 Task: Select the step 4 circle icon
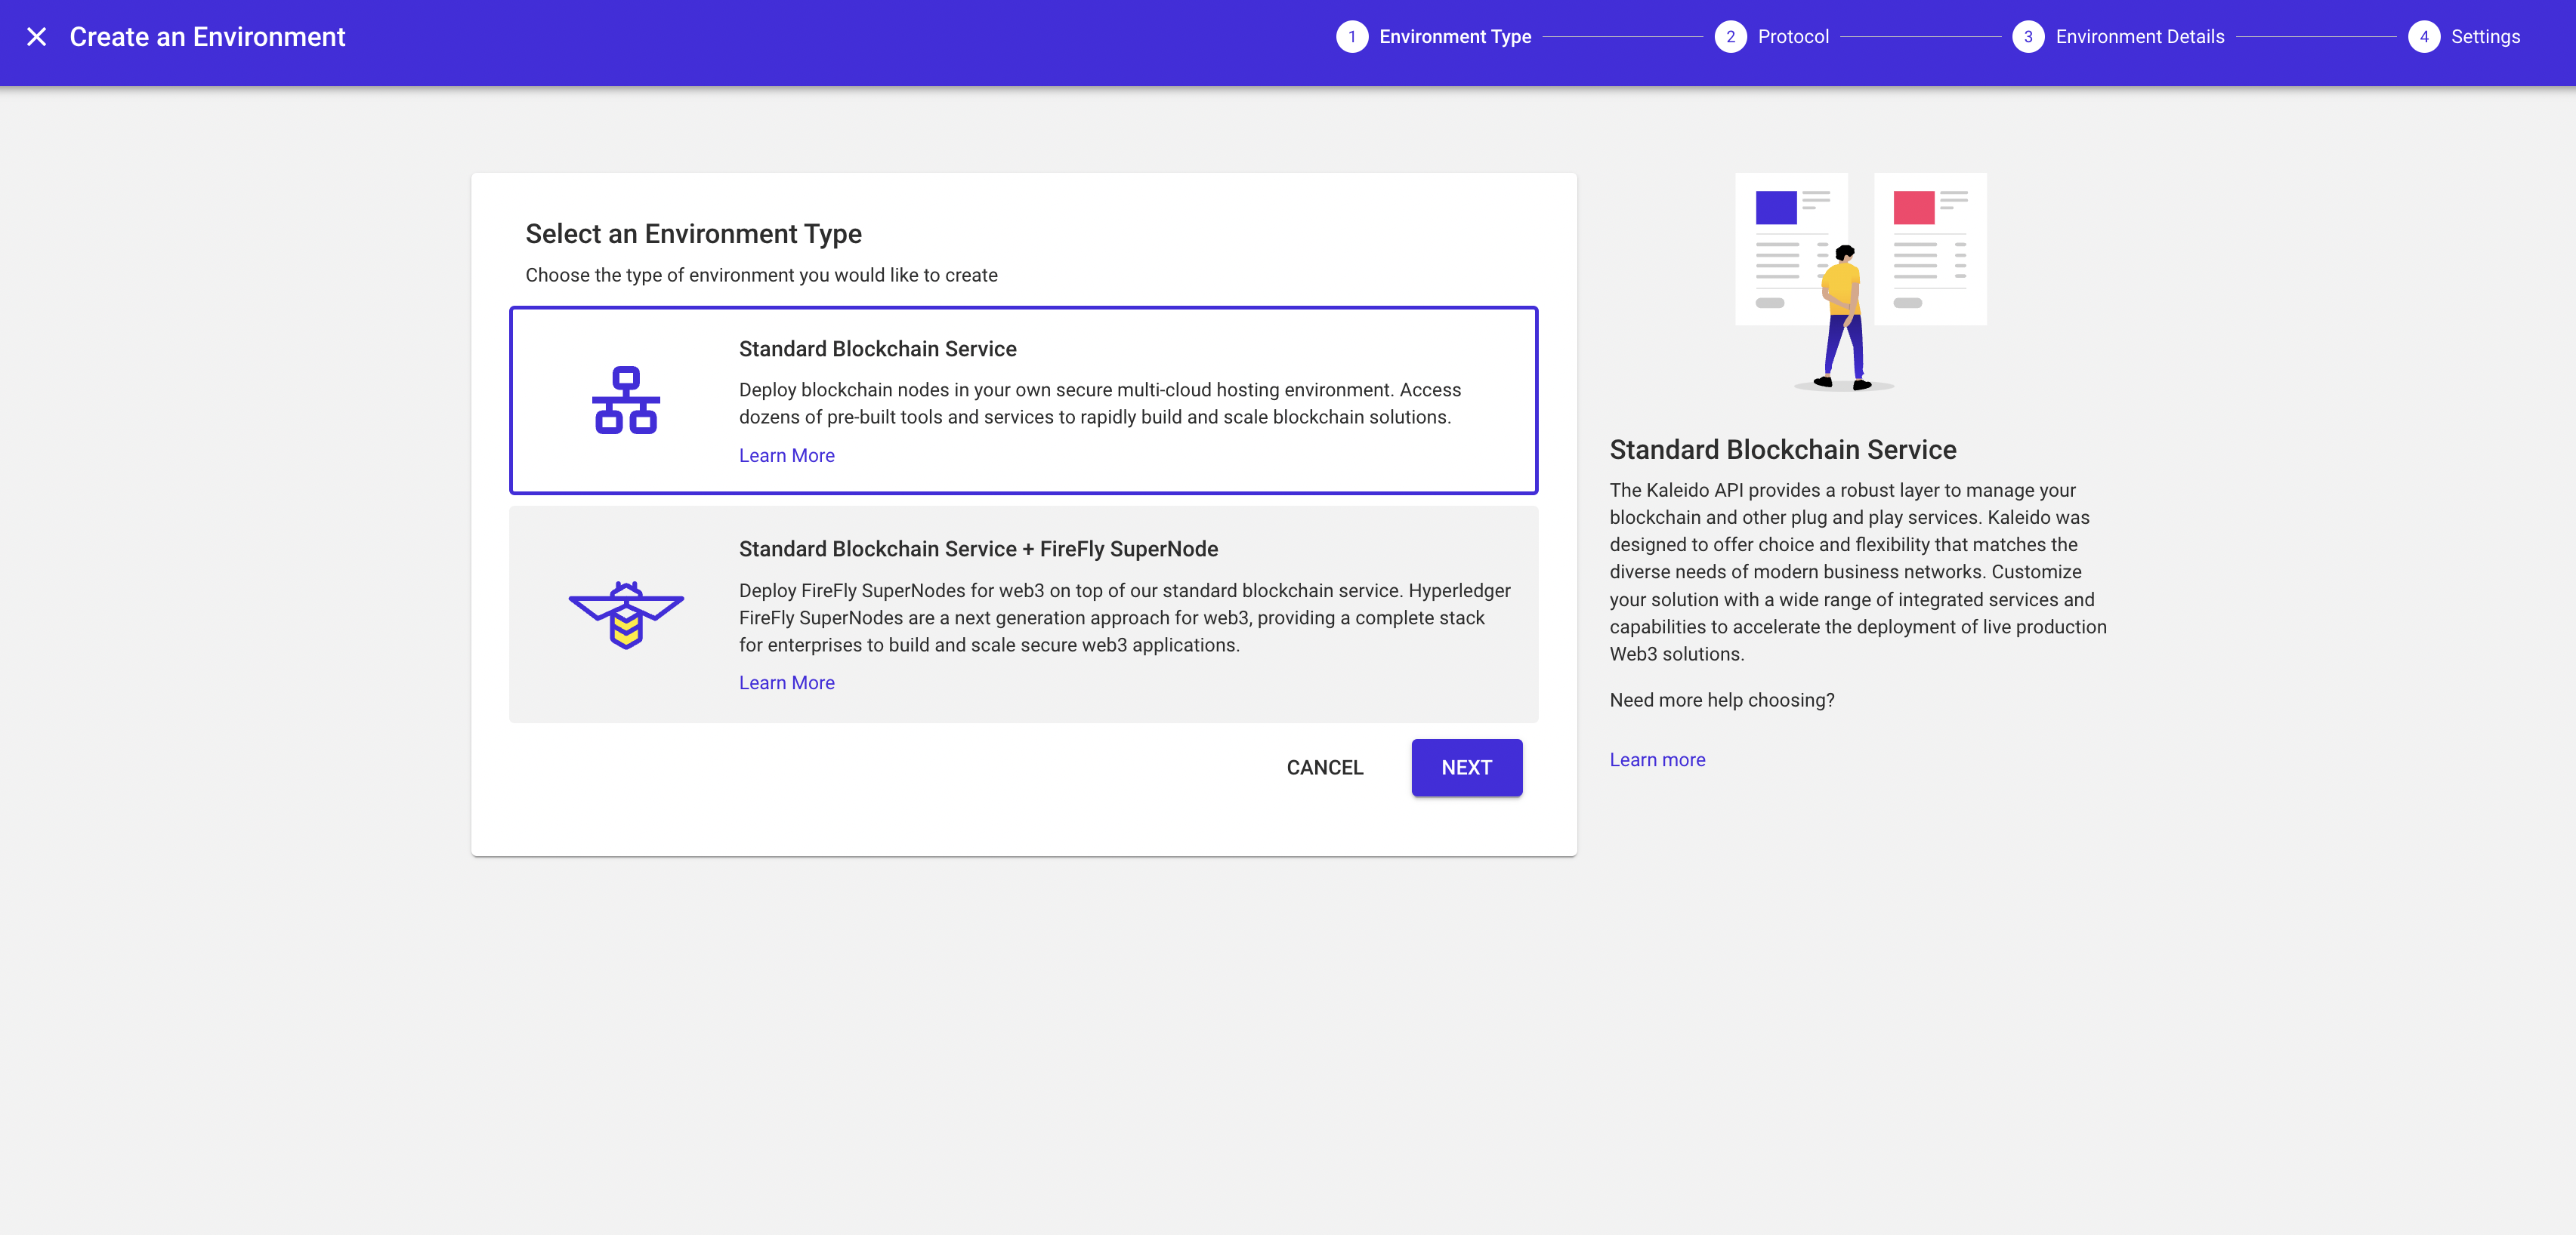(2424, 37)
